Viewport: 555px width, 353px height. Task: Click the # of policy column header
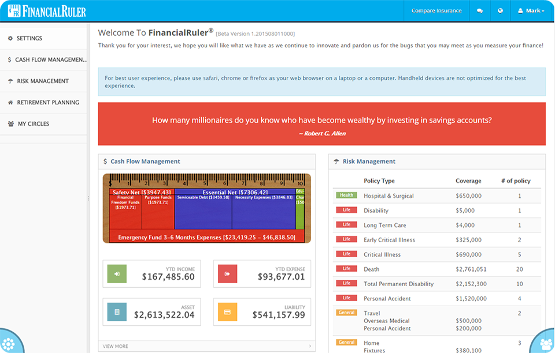(516, 181)
